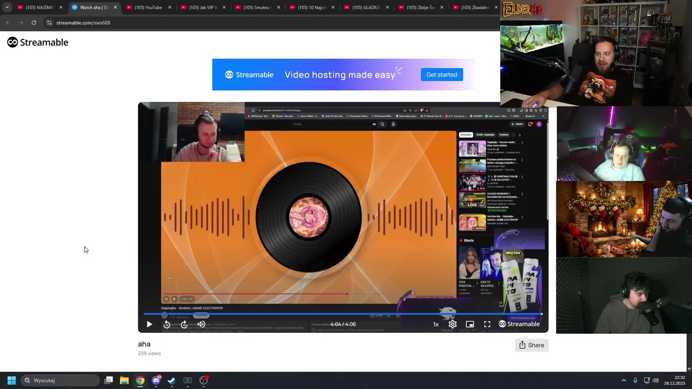Focus the streamable.com address bar
Screen dimensions: 692x389
pos(270,23)
